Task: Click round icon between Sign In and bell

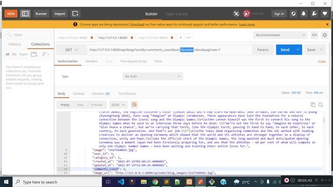Action: pos(293,14)
